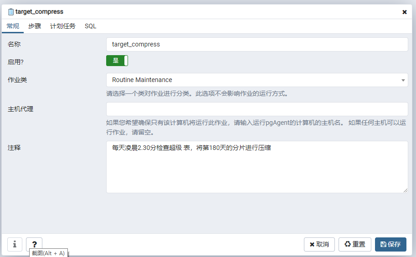Switch to the 常规 tab
This screenshot has width=416, height=257.
point(13,26)
